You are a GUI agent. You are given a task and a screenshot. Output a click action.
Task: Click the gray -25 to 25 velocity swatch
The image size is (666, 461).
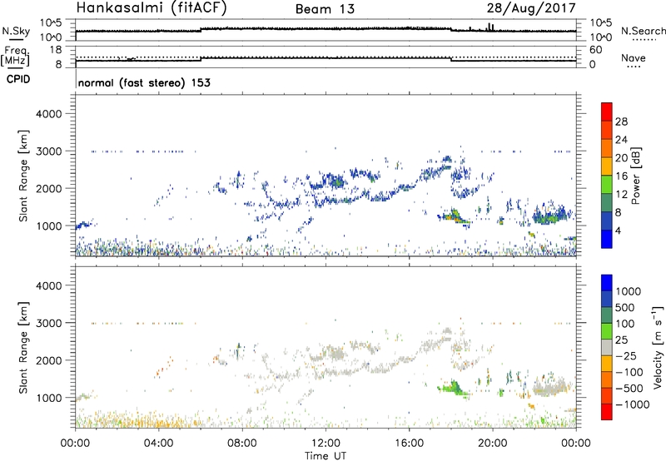click(607, 348)
